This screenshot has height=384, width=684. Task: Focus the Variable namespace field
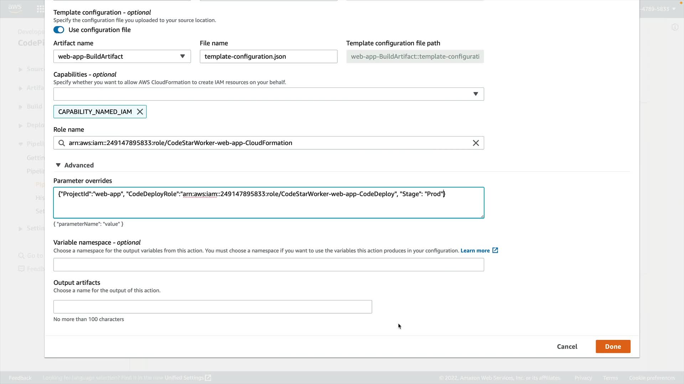tap(268, 265)
